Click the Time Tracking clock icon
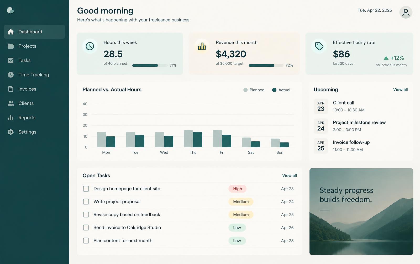The image size is (420, 264). click(x=11, y=75)
